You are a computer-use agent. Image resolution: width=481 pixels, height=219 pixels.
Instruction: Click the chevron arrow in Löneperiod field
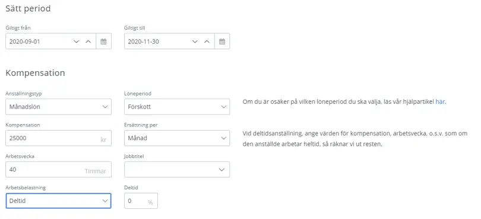(223, 107)
